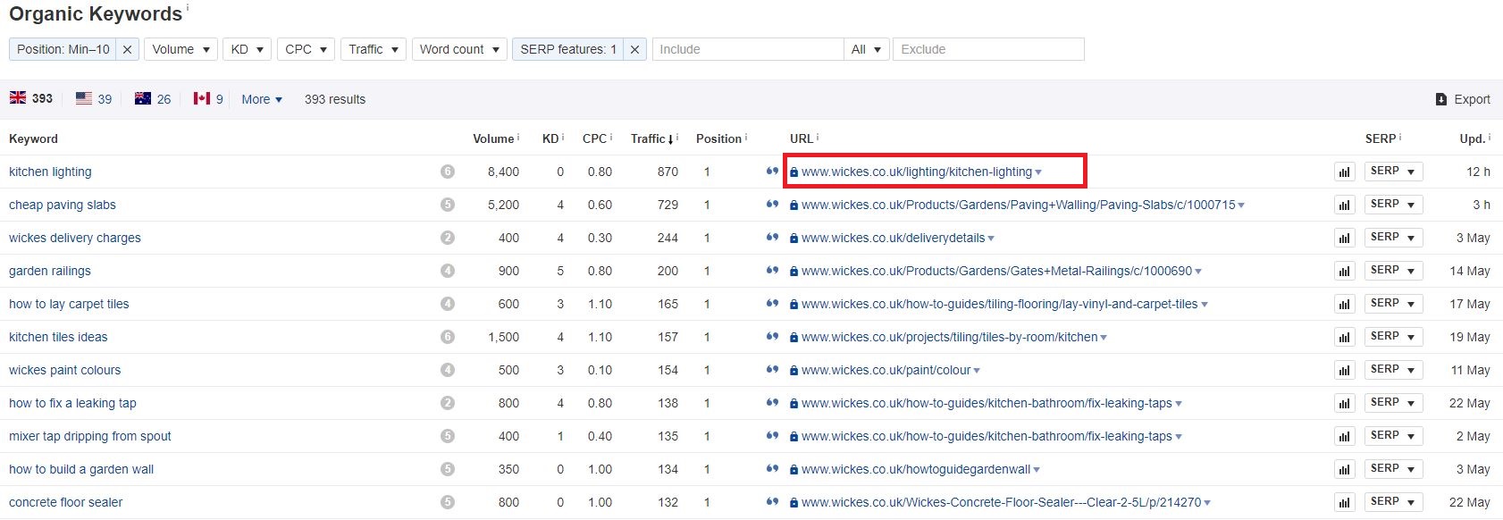This screenshot has height=520, width=1503.
Task: Remove the Position Min–10 filter
Action: point(128,49)
